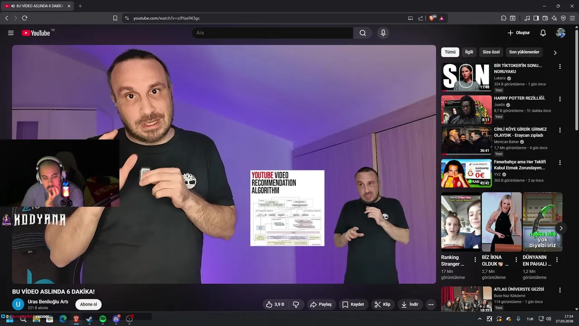Image resolution: width=579 pixels, height=326 pixels.
Task: Open the Brave VPN shield icon
Action: pos(563,18)
